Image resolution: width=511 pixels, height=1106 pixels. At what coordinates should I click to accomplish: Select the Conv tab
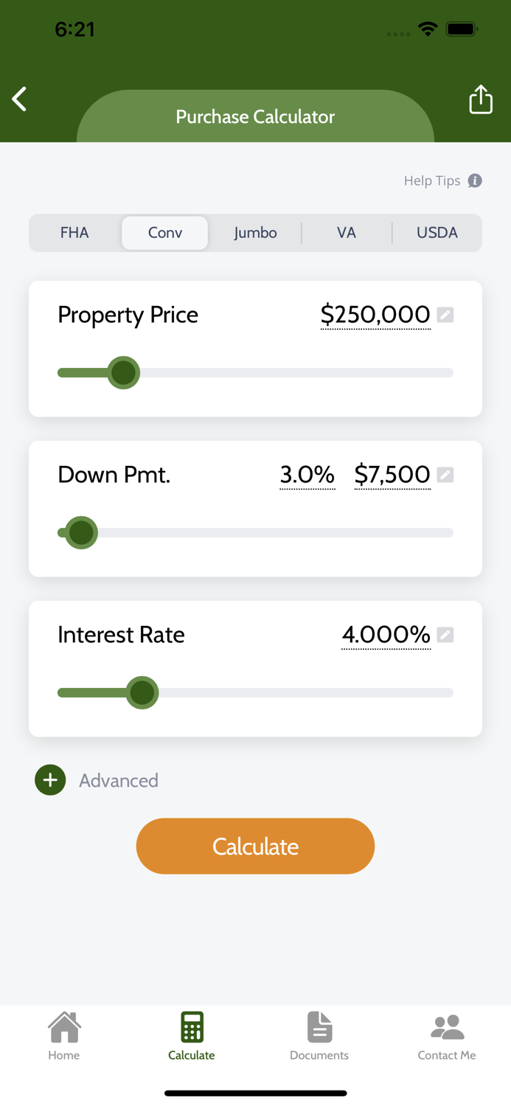coord(164,232)
